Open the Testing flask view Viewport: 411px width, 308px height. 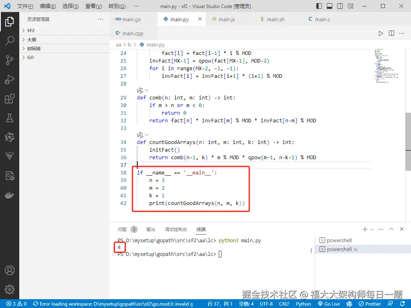pos(10,118)
